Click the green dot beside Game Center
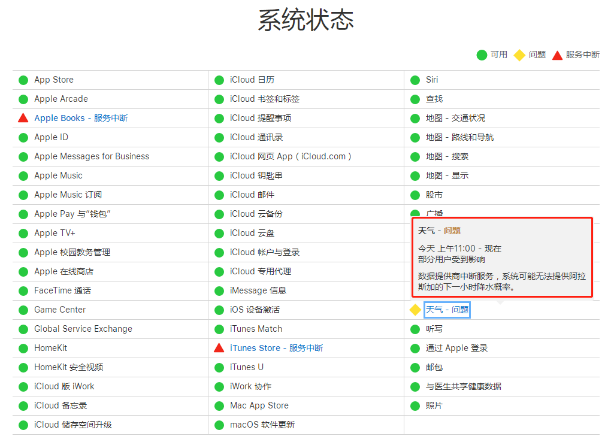The height and width of the screenshot is (436, 614). (x=23, y=310)
